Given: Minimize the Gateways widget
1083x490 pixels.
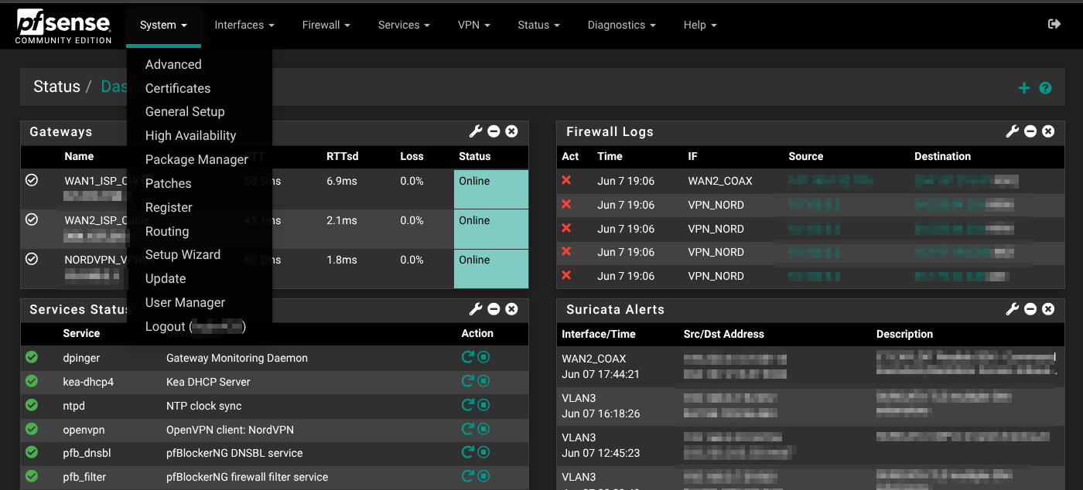Looking at the screenshot, I should coord(494,131).
